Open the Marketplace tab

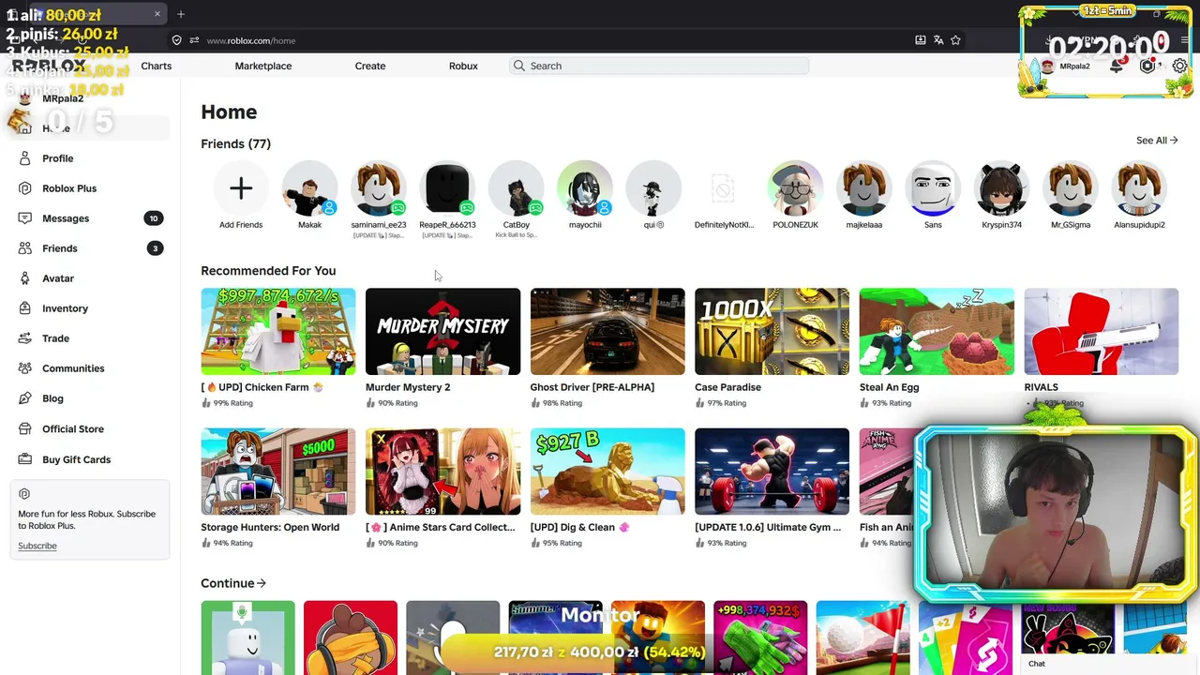263,66
